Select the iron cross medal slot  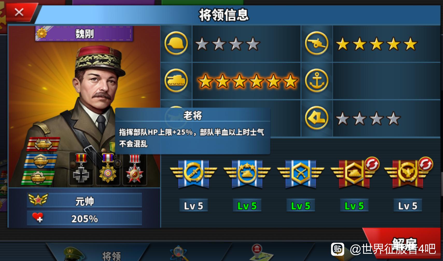coord(81,169)
